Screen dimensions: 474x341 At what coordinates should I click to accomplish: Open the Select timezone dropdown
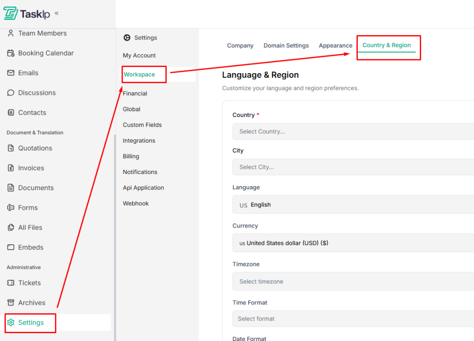[353, 281]
